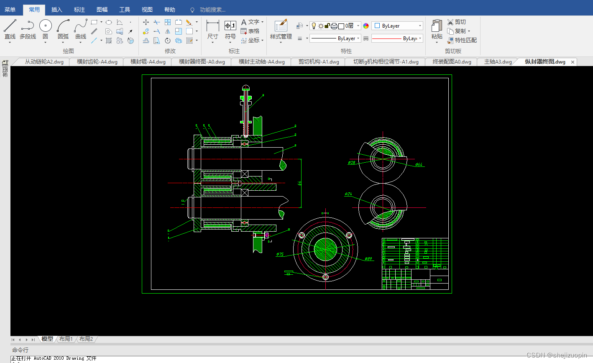593x363 pixels.
Task: Expand the 复制 copy dropdown arrow
Action: pyautogui.click(x=469, y=31)
